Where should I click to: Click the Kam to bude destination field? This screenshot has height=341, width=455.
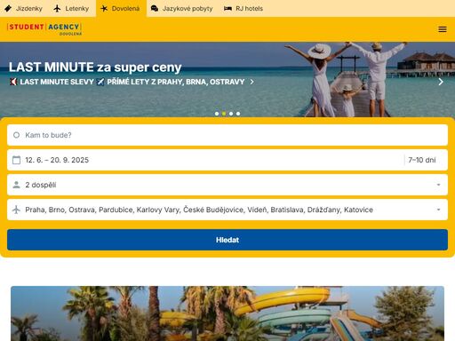tap(227, 135)
